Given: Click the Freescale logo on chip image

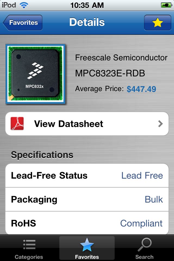Looking at the screenshot, I should [35, 70].
